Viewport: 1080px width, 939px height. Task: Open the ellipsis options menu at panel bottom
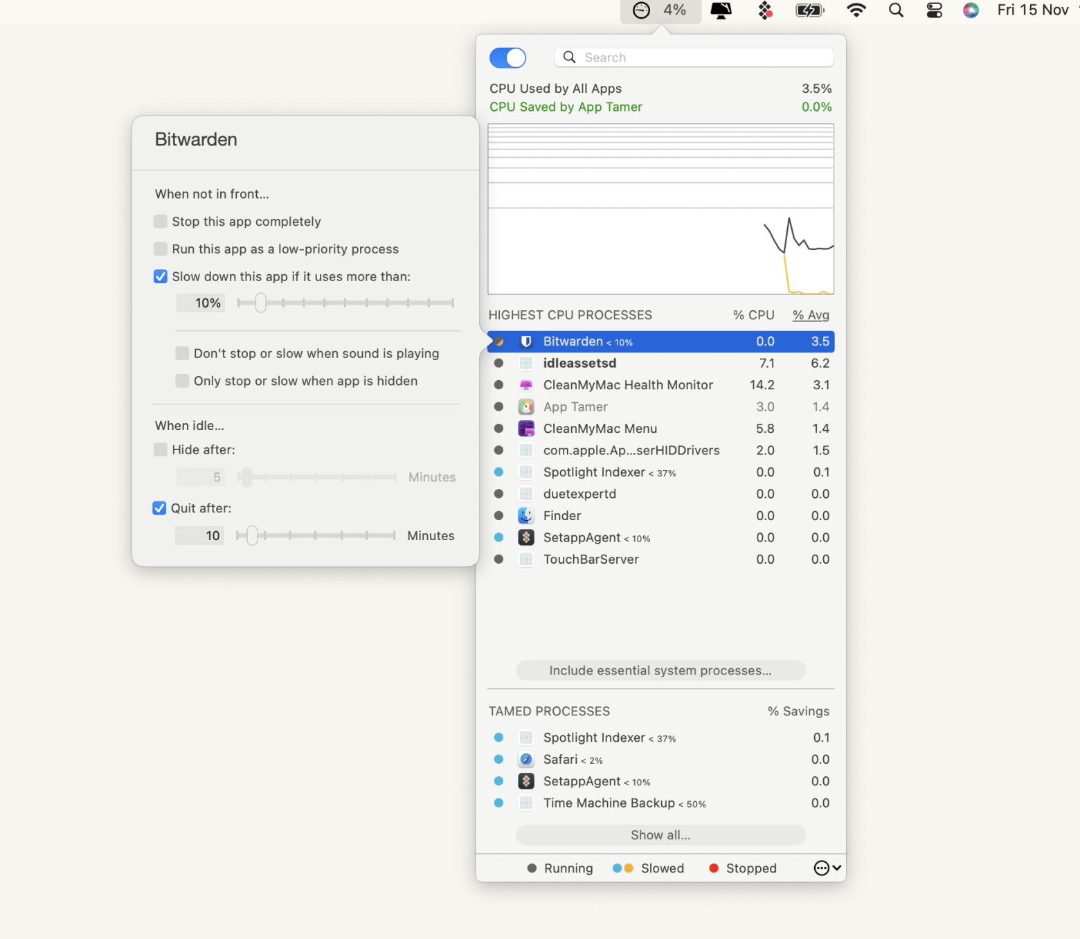827,868
